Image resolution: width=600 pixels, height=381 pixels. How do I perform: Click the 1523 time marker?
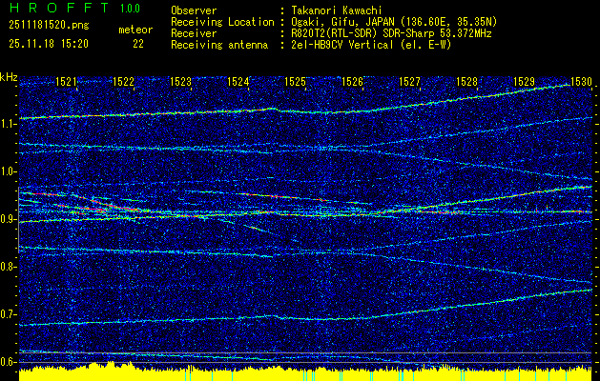pyautogui.click(x=180, y=82)
